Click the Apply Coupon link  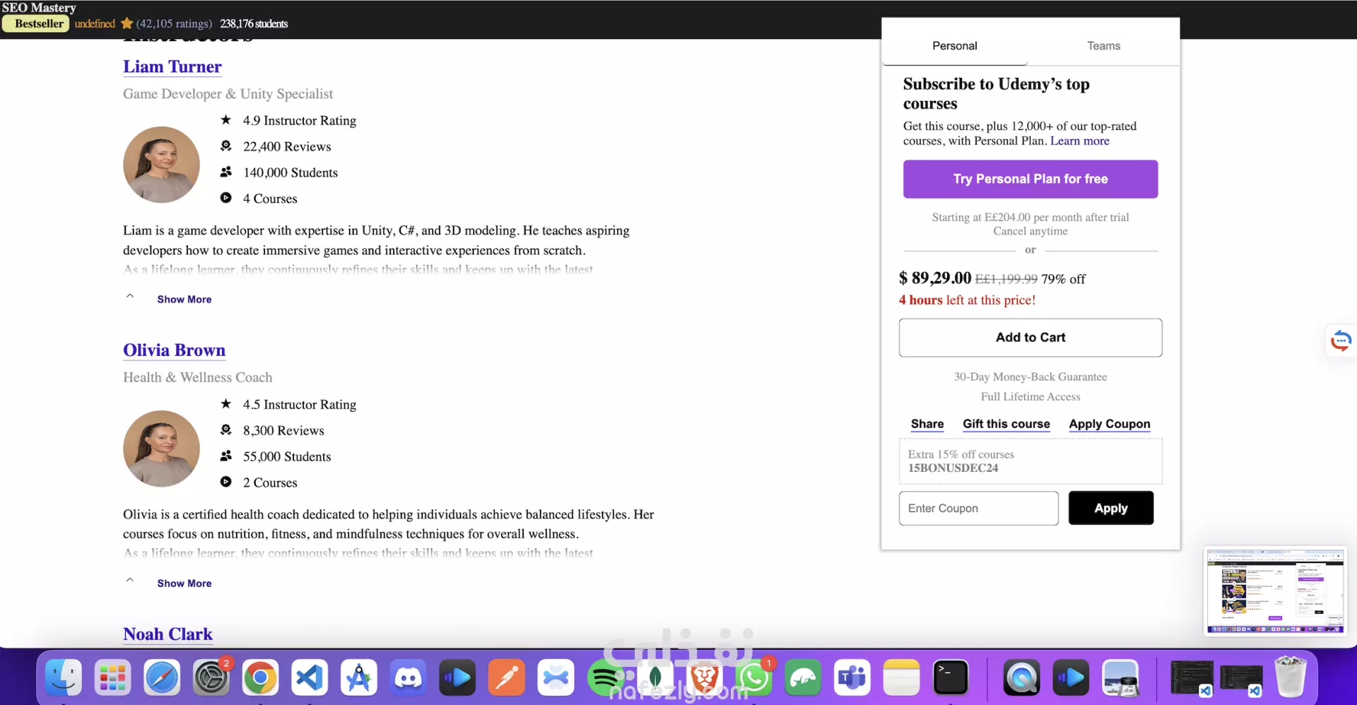click(x=1110, y=424)
